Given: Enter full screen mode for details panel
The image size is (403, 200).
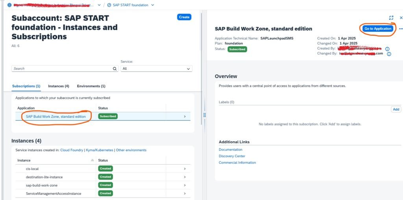Looking at the screenshot, I should click(391, 18).
